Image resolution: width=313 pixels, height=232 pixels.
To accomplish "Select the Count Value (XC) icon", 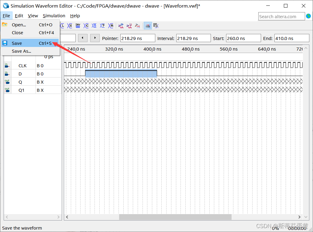I will [86, 26].
